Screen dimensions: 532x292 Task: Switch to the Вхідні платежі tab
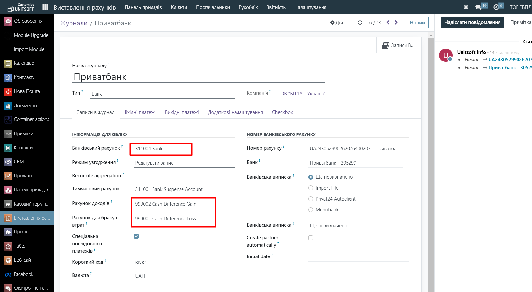140,112
